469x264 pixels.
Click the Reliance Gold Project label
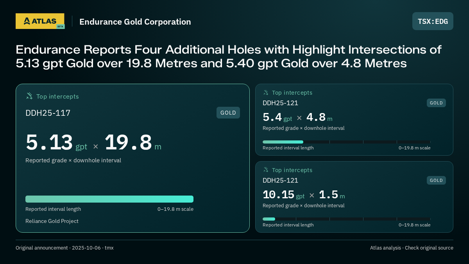point(52,221)
